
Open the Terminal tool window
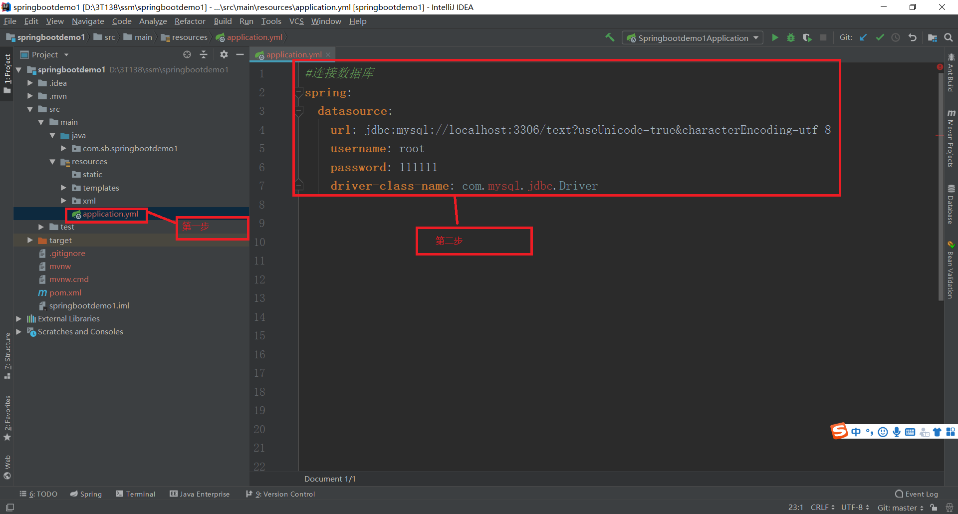click(x=136, y=494)
